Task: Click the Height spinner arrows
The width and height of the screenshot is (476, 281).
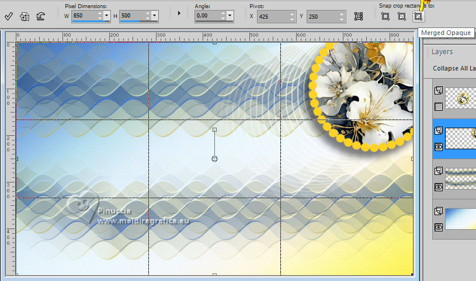Action: point(148,16)
